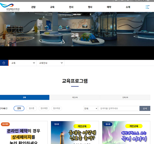This screenshot has height=144, width=154.
Task: Filter programs by 접수중 status
Action: pyautogui.click(x=31, y=108)
